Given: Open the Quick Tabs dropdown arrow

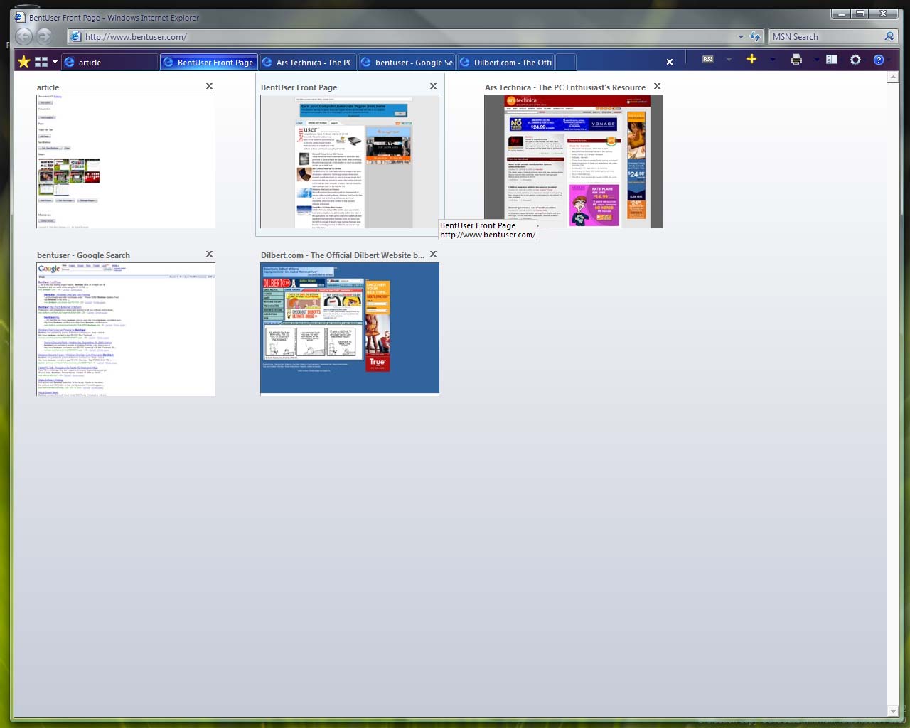Looking at the screenshot, I should pos(55,62).
